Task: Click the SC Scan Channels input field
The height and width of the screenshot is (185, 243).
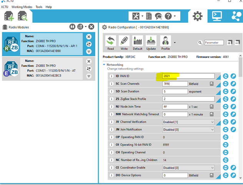Action: point(175,84)
